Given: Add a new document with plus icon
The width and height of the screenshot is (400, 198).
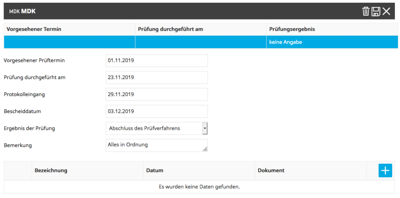Looking at the screenshot, I should tap(385, 170).
